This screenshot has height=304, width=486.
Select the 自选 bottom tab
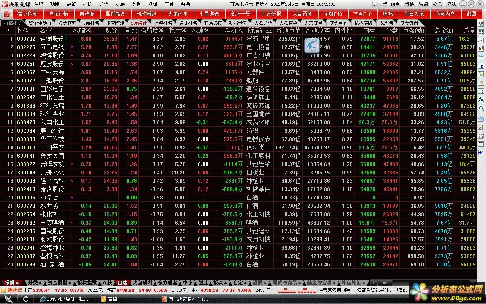[122, 283]
